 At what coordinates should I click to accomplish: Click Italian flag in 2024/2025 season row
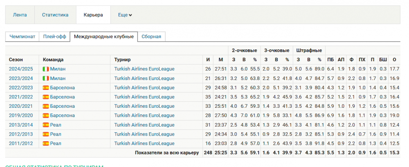46,69
